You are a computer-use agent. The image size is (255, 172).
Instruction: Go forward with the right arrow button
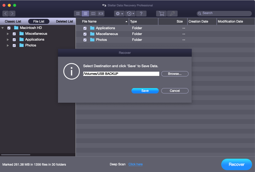click(x=12, y=14)
